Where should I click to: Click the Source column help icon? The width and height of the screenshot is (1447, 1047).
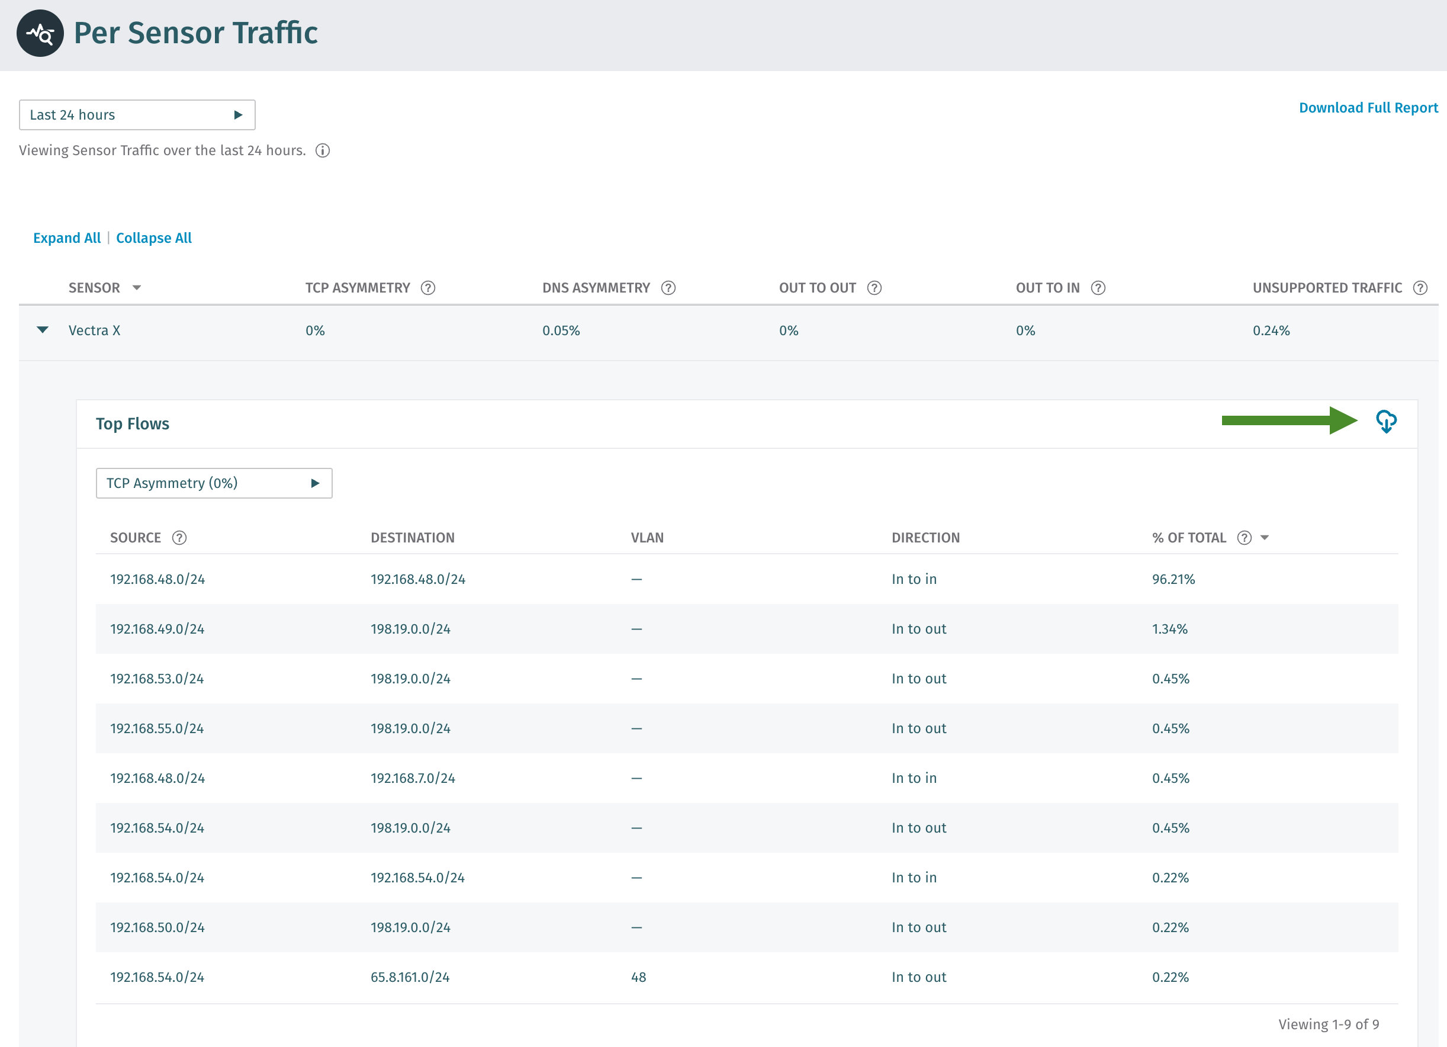click(x=179, y=538)
